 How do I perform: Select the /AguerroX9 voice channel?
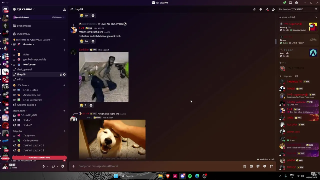tap(39, 34)
